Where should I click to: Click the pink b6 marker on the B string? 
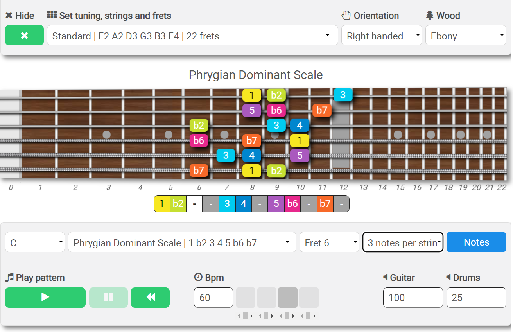click(276, 110)
